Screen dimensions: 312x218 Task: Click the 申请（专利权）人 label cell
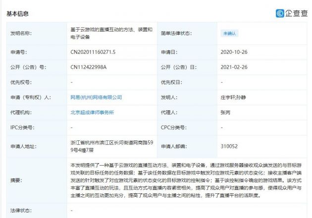[37, 97]
